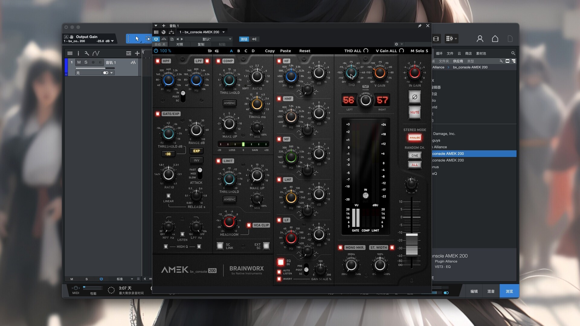Click the ANALOG stereo mode button

[414, 138]
